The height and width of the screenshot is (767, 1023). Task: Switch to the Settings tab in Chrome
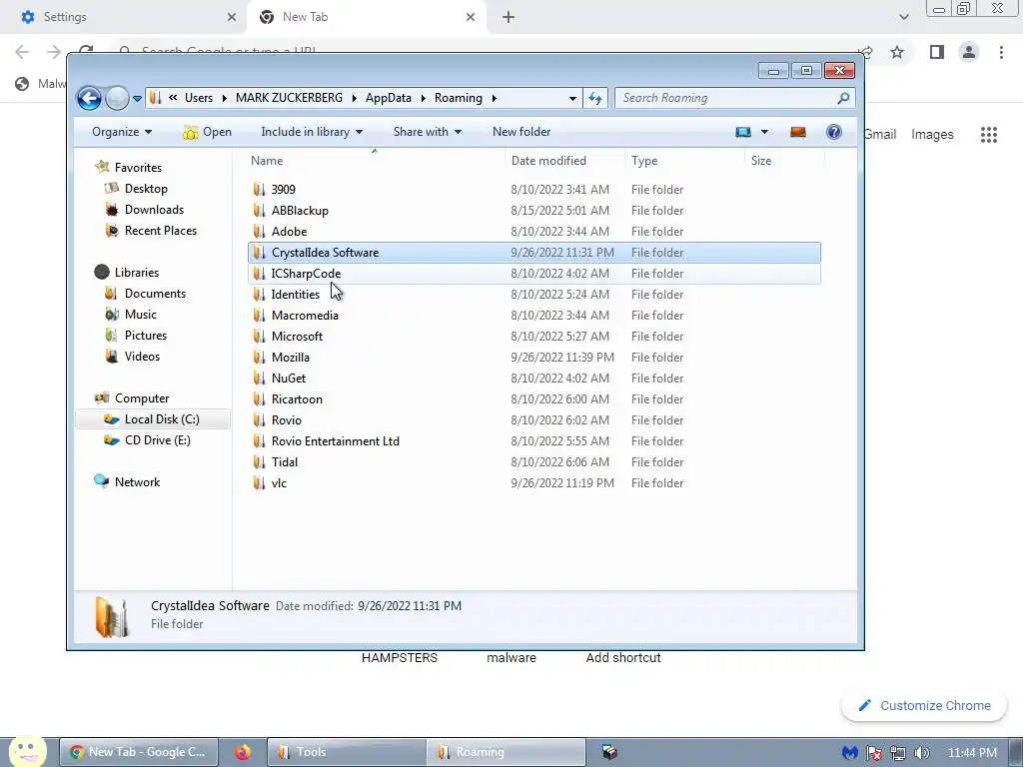(123, 17)
